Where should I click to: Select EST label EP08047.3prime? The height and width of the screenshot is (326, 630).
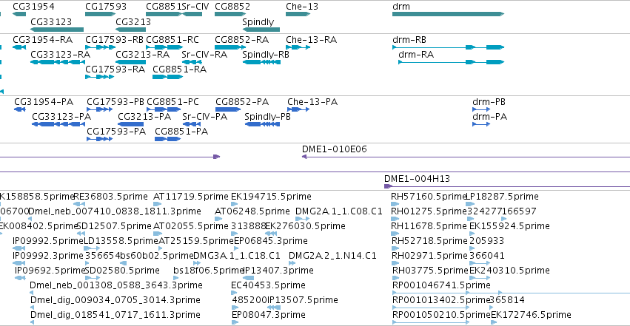[269, 315]
